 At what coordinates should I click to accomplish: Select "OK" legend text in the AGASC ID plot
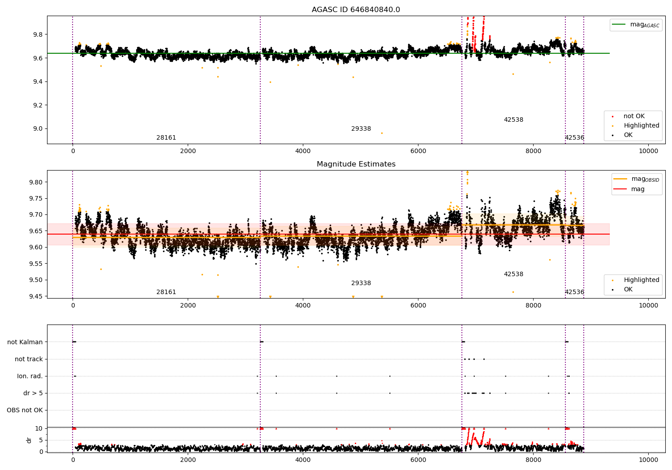[x=628, y=135]
